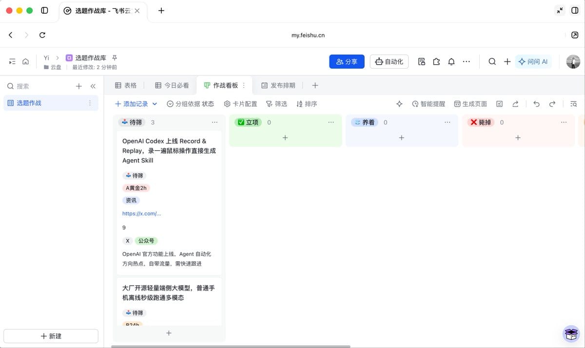Go back using the browser back arrow
585x348 pixels.
11,35
